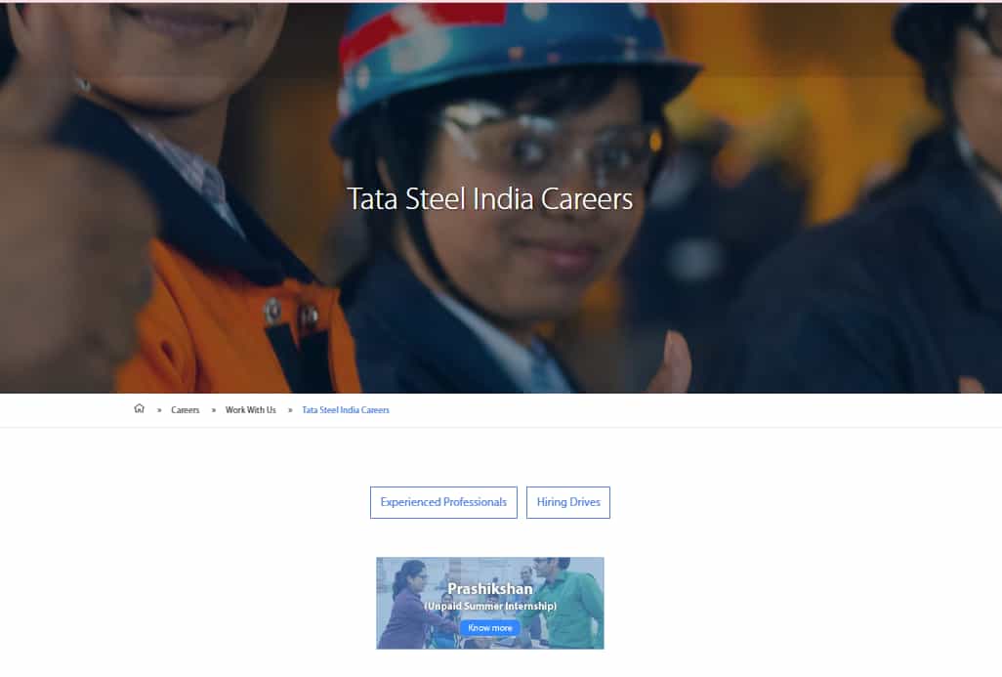Screen dimensions: 1002x677
Task: Click the safety glasses worn in hero photo
Action: tap(550, 144)
